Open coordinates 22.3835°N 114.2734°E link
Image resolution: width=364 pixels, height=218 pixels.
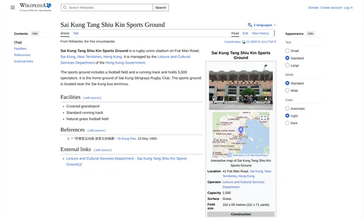[x=261, y=42]
